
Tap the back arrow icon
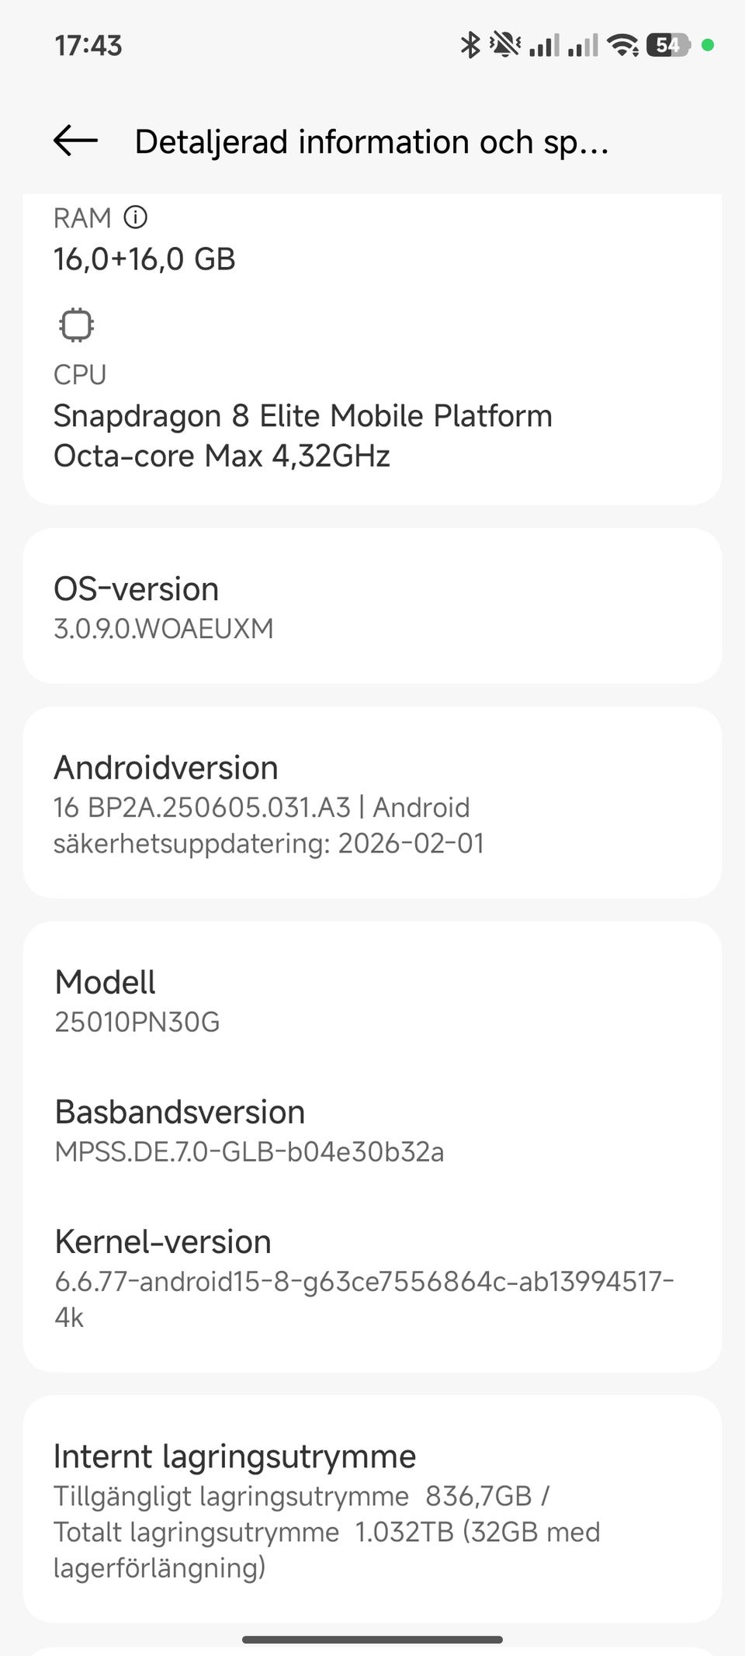(x=75, y=141)
